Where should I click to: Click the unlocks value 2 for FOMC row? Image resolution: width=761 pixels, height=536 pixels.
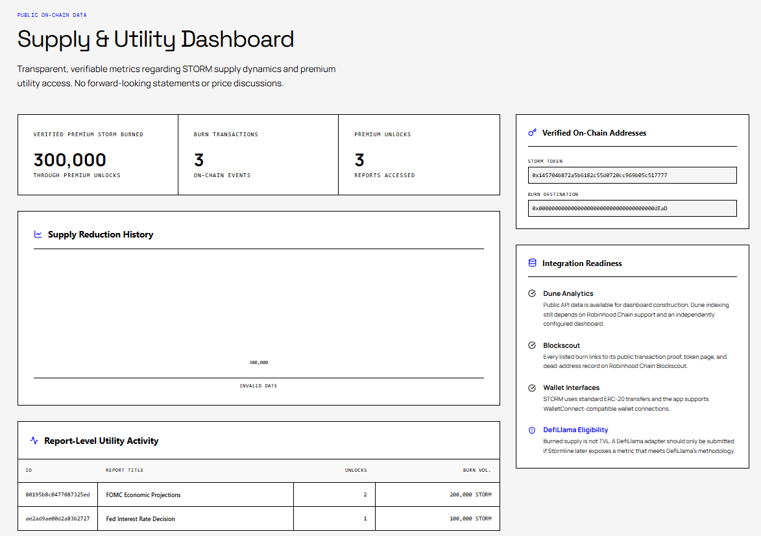click(365, 494)
